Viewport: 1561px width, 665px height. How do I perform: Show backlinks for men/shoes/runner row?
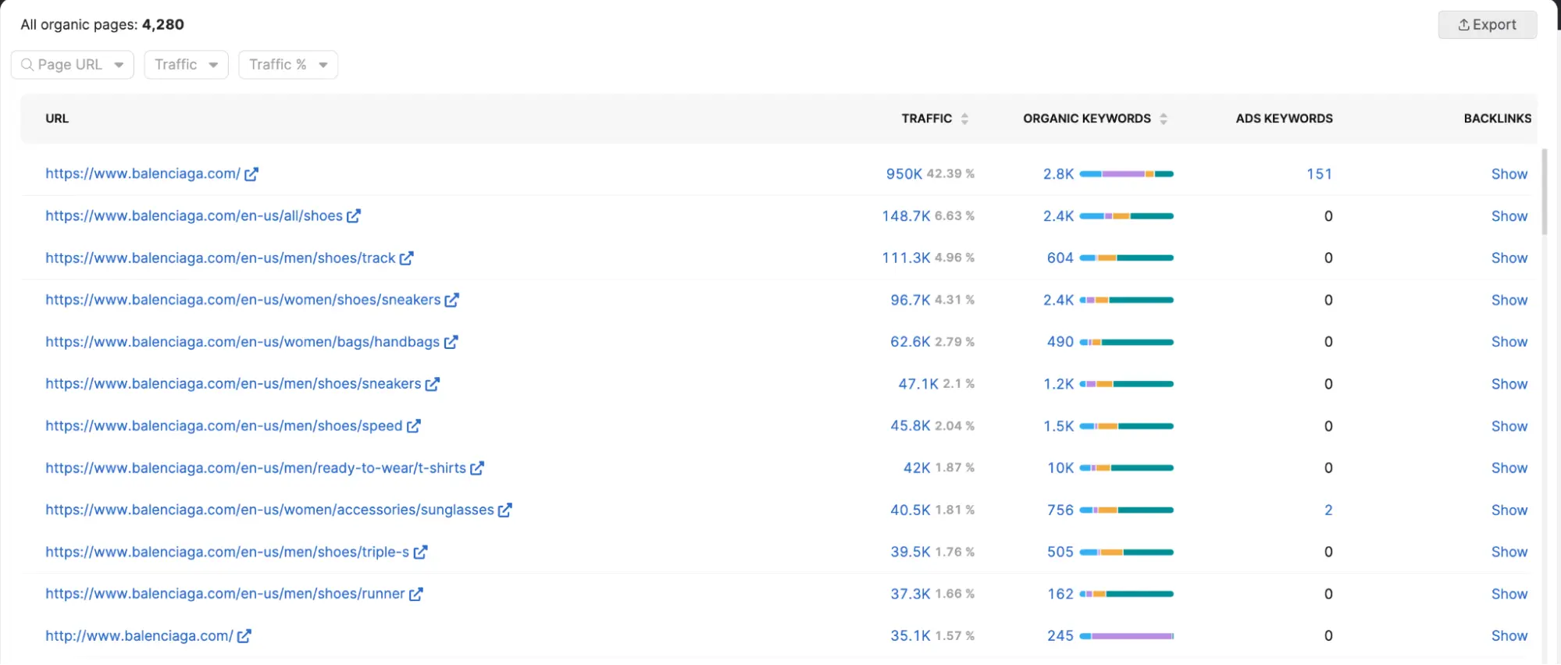coord(1509,594)
